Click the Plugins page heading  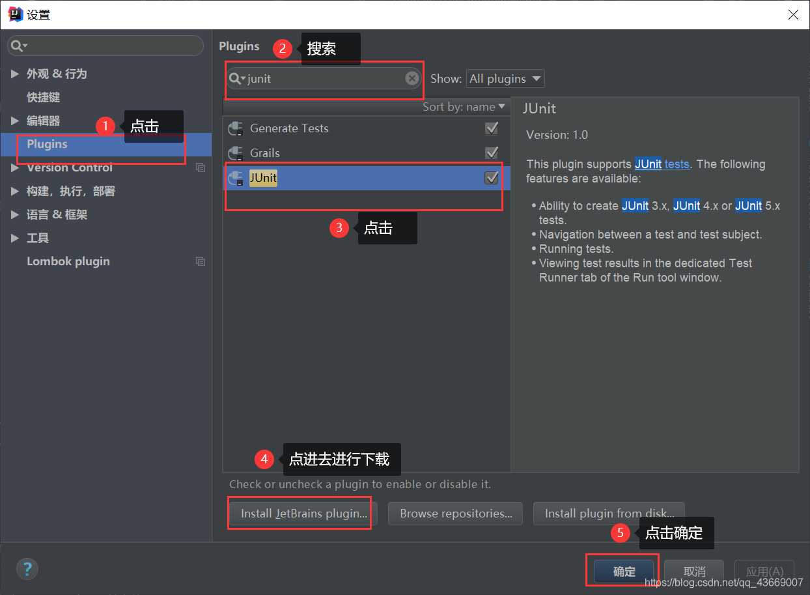pyautogui.click(x=239, y=46)
